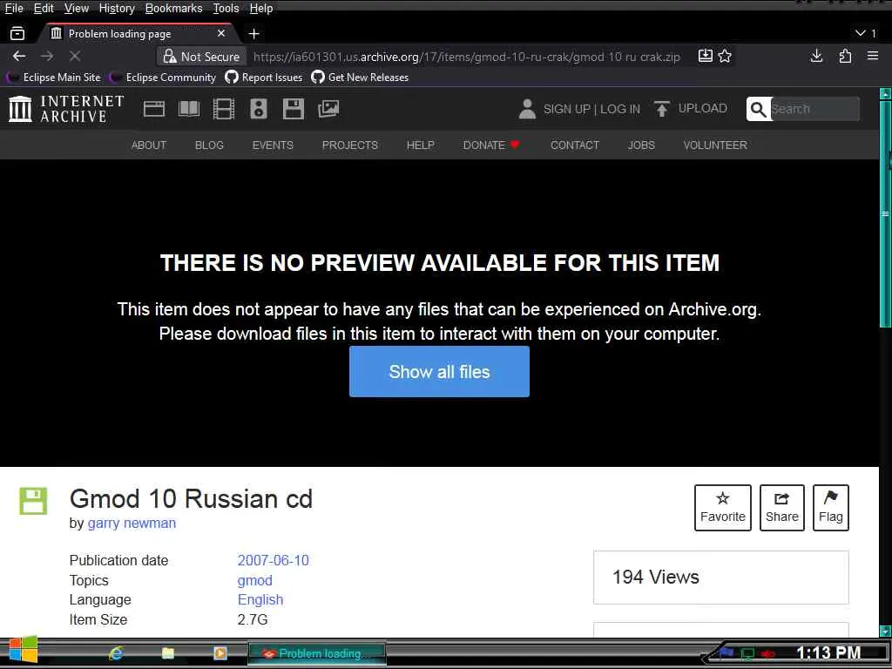
Task: Open BLOG navigation link
Action: [x=209, y=145]
